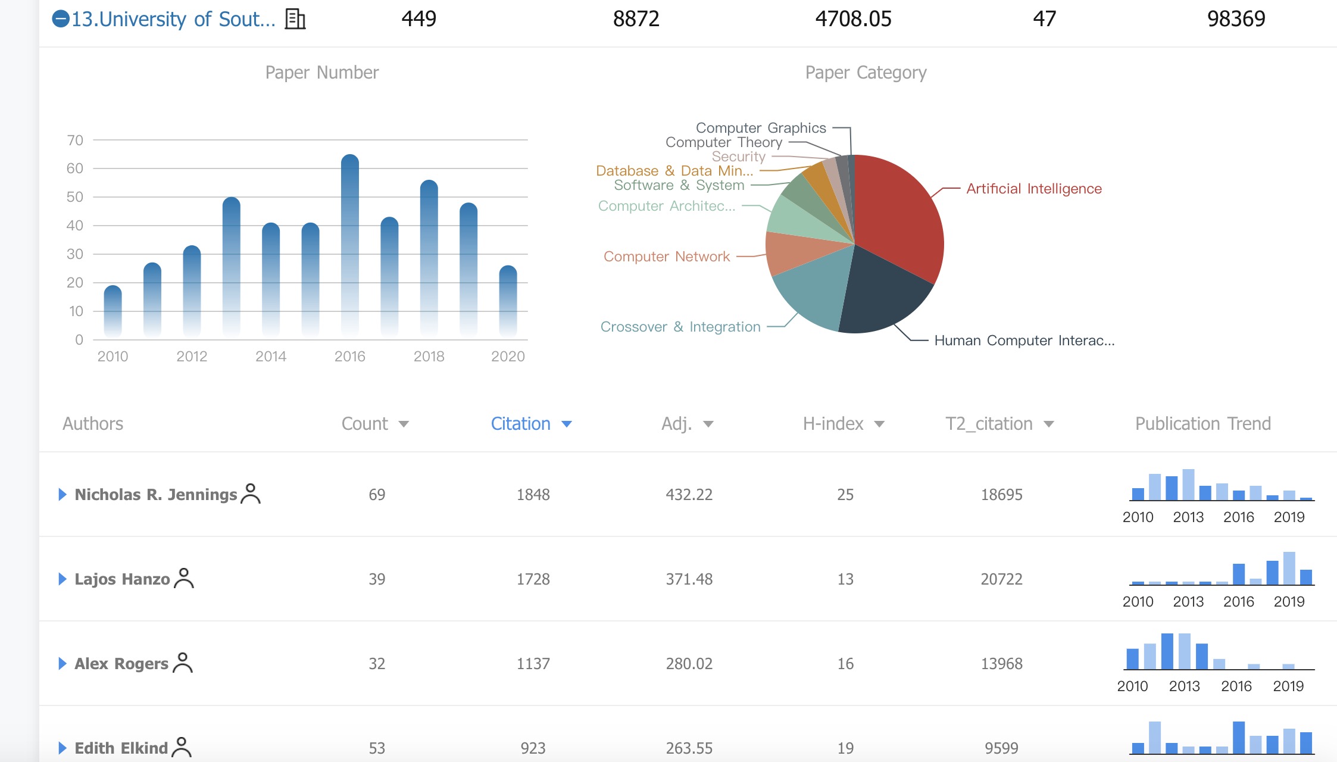Expand Edith Elkind author row
This screenshot has width=1337, height=762.
pyautogui.click(x=62, y=748)
